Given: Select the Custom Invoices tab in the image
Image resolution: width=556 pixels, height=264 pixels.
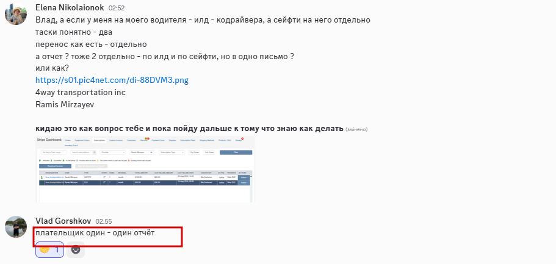Looking at the screenshot, I should pyautogui.click(x=116, y=140).
